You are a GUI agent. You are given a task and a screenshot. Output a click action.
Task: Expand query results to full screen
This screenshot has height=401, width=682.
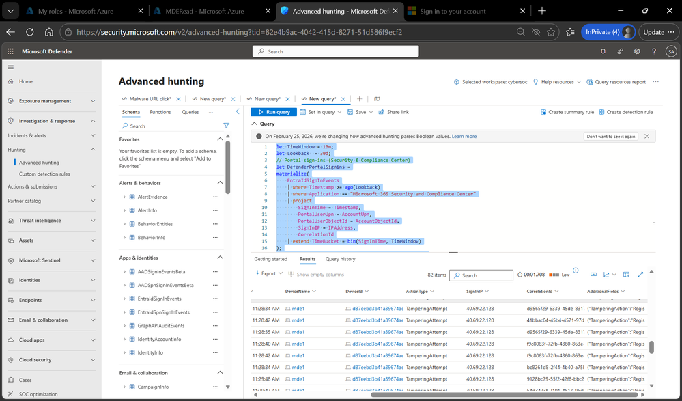tap(640, 275)
